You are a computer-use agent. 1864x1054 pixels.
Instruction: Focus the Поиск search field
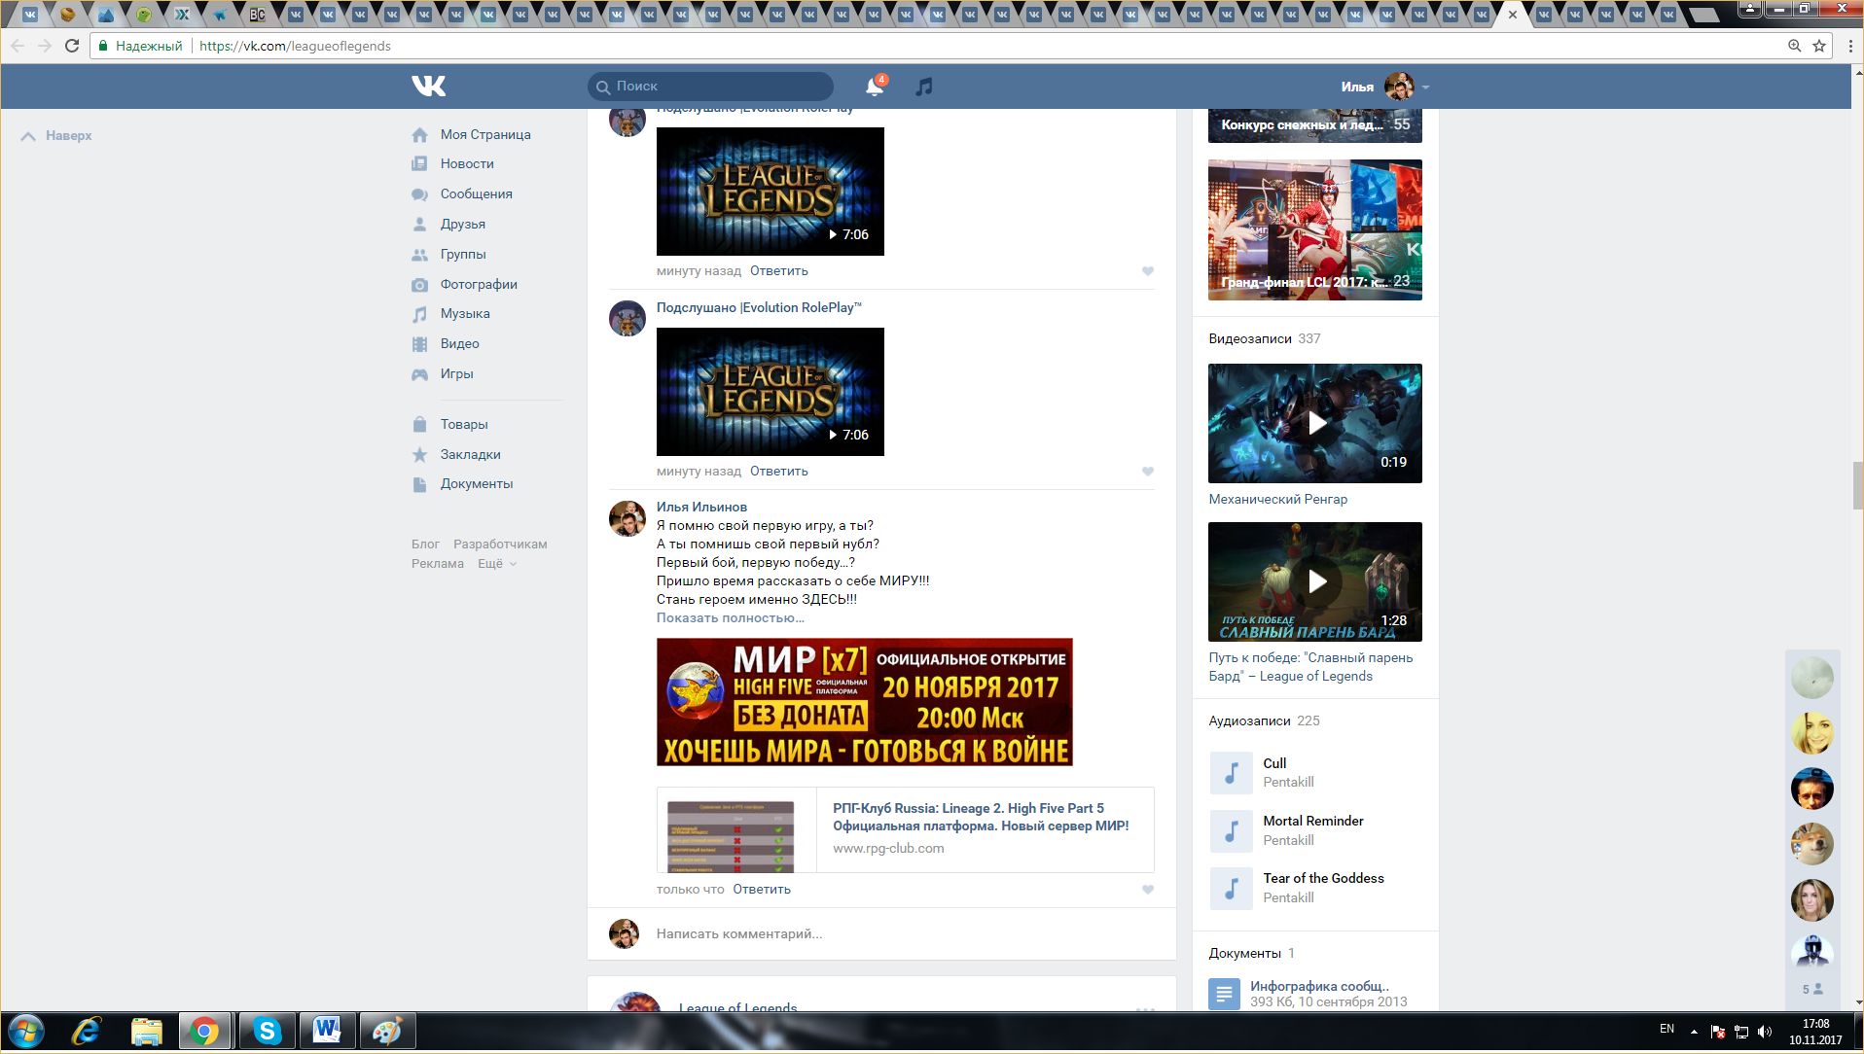[x=710, y=87]
